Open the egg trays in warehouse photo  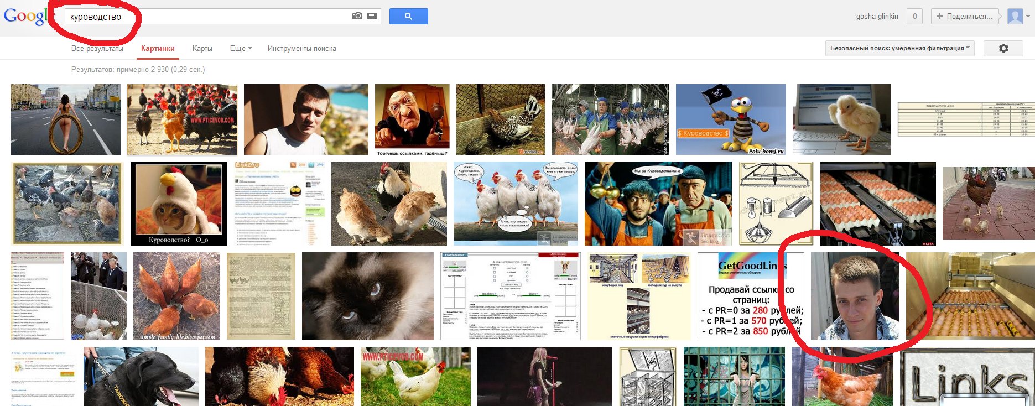pyautogui.click(x=970, y=296)
